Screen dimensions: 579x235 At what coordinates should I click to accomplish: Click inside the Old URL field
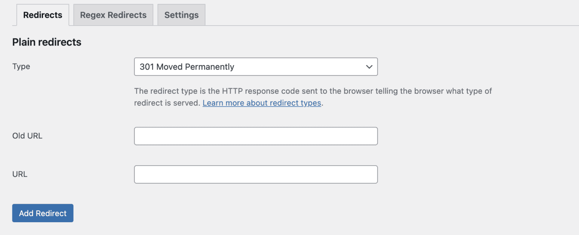tap(256, 136)
